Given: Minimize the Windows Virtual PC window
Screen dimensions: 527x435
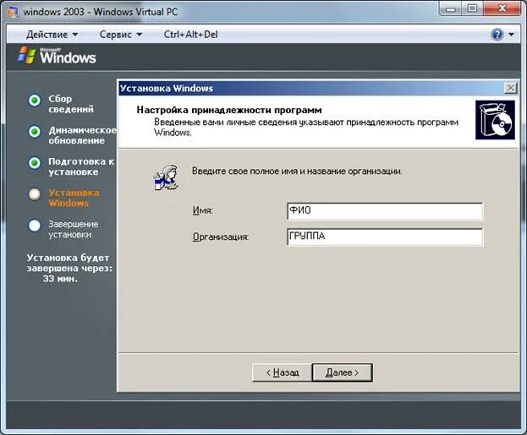Looking at the screenshot, I should tap(451, 8).
